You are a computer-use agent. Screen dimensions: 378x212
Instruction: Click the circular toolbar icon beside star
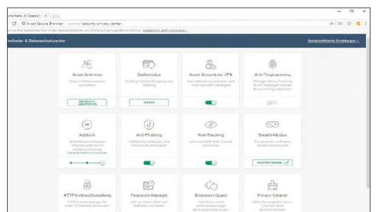tap(349, 24)
